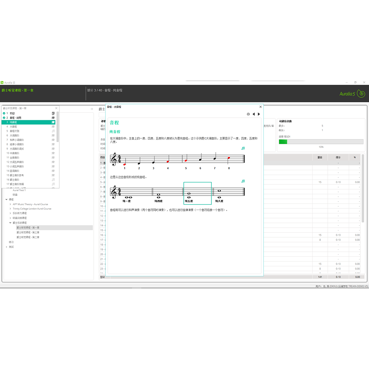Go to next lesson page arrow

259,114
